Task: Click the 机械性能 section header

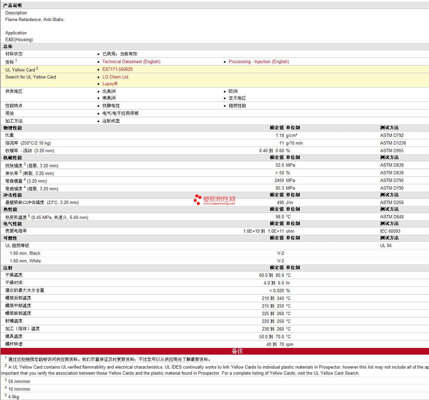Action: tap(12, 158)
